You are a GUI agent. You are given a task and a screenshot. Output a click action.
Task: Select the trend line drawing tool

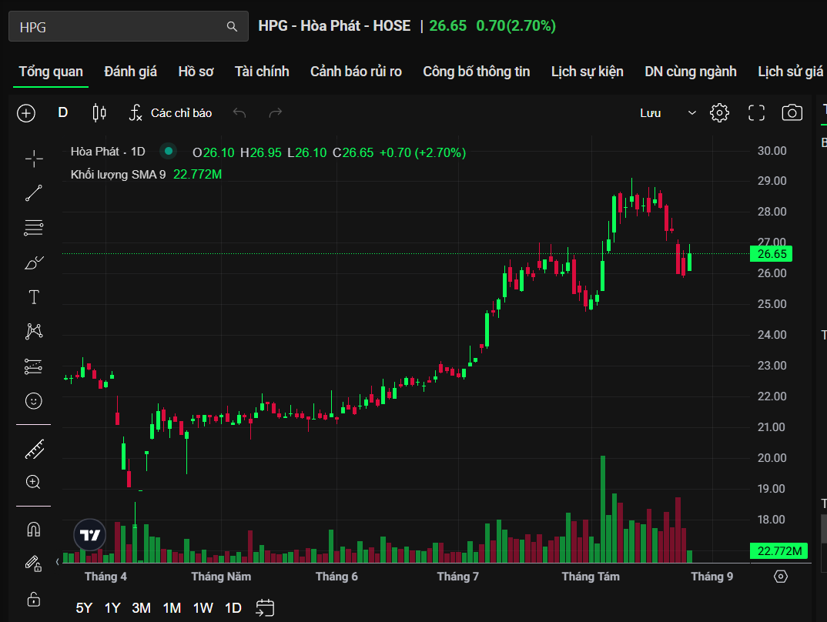34,193
